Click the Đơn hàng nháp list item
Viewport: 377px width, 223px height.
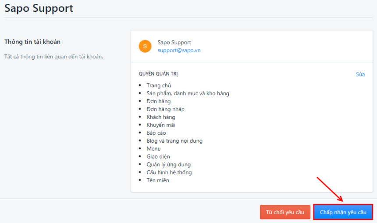[x=165, y=109]
